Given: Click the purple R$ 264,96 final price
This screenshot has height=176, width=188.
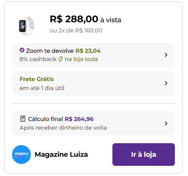Looking at the screenshot, I should [79, 119].
